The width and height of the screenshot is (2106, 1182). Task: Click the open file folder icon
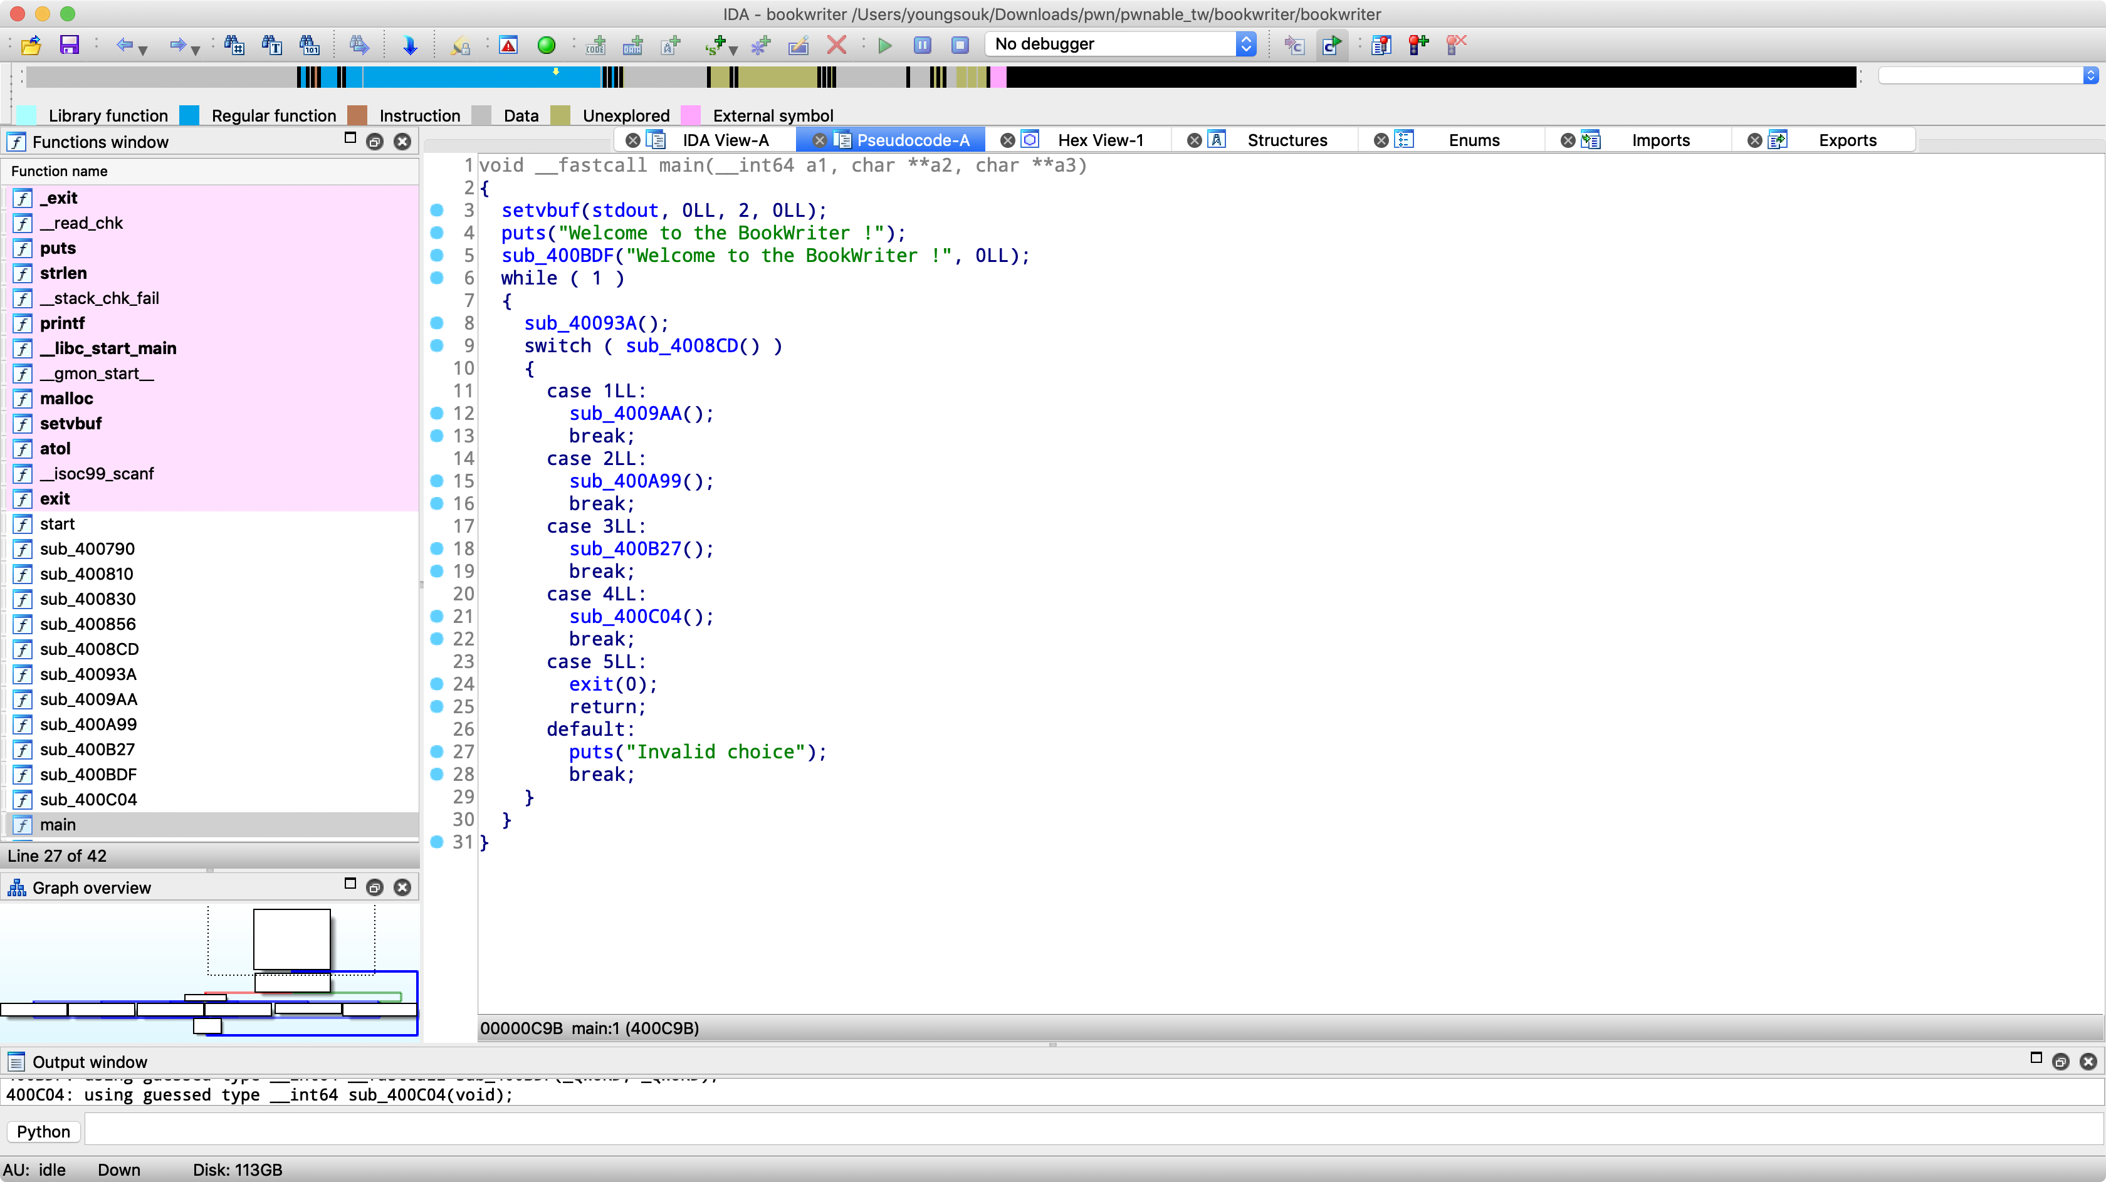(31, 45)
